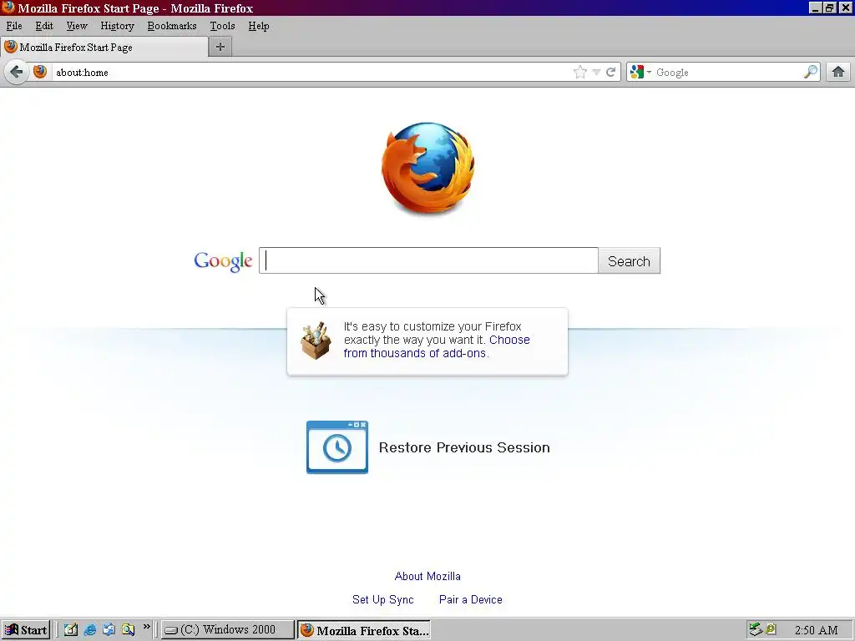Click the Firefox icon in the title bar

point(8,8)
